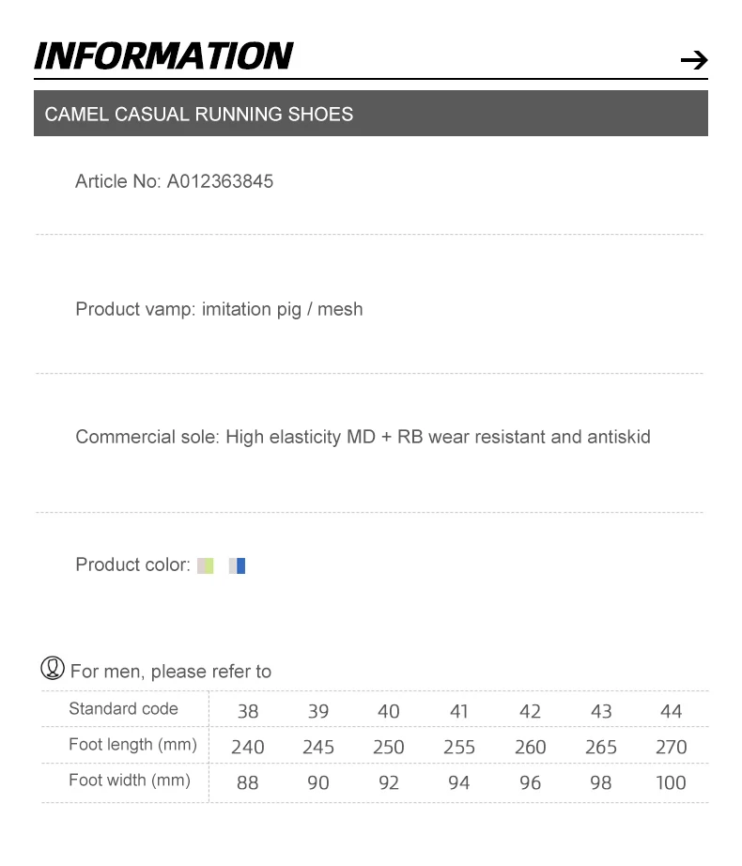The height and width of the screenshot is (866, 742).
Task: Click foot length value 265
Action: tap(601, 747)
